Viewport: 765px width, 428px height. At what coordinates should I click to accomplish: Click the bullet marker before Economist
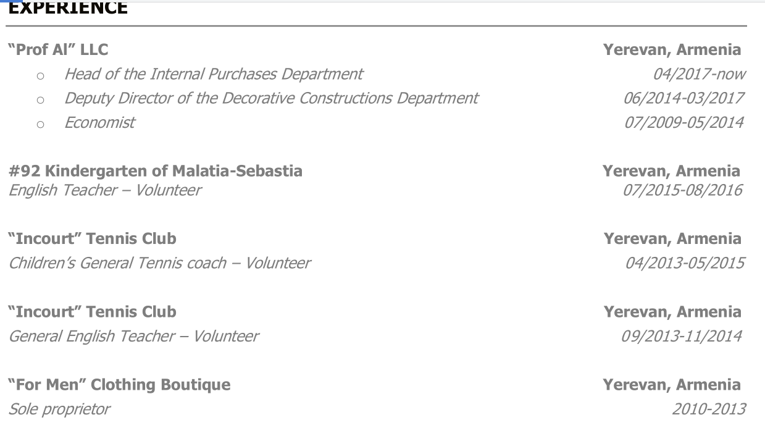pyautogui.click(x=41, y=124)
